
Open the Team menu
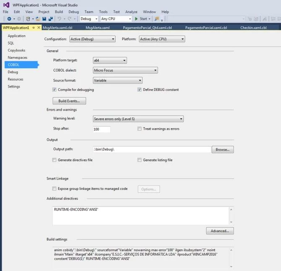click(89, 12)
